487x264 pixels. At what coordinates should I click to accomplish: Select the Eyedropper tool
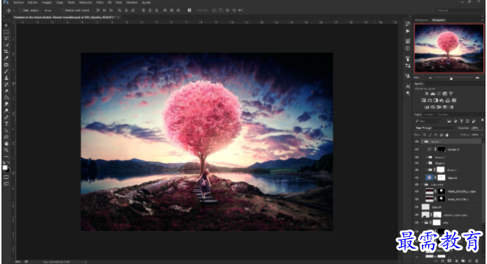6,58
